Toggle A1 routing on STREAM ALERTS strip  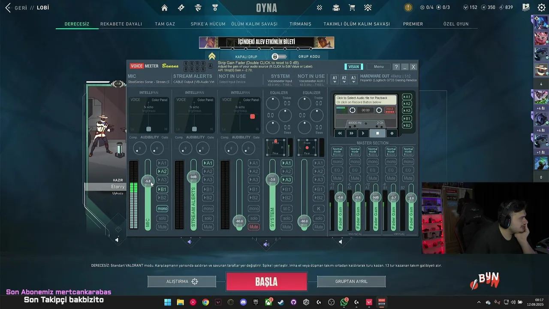click(x=208, y=163)
